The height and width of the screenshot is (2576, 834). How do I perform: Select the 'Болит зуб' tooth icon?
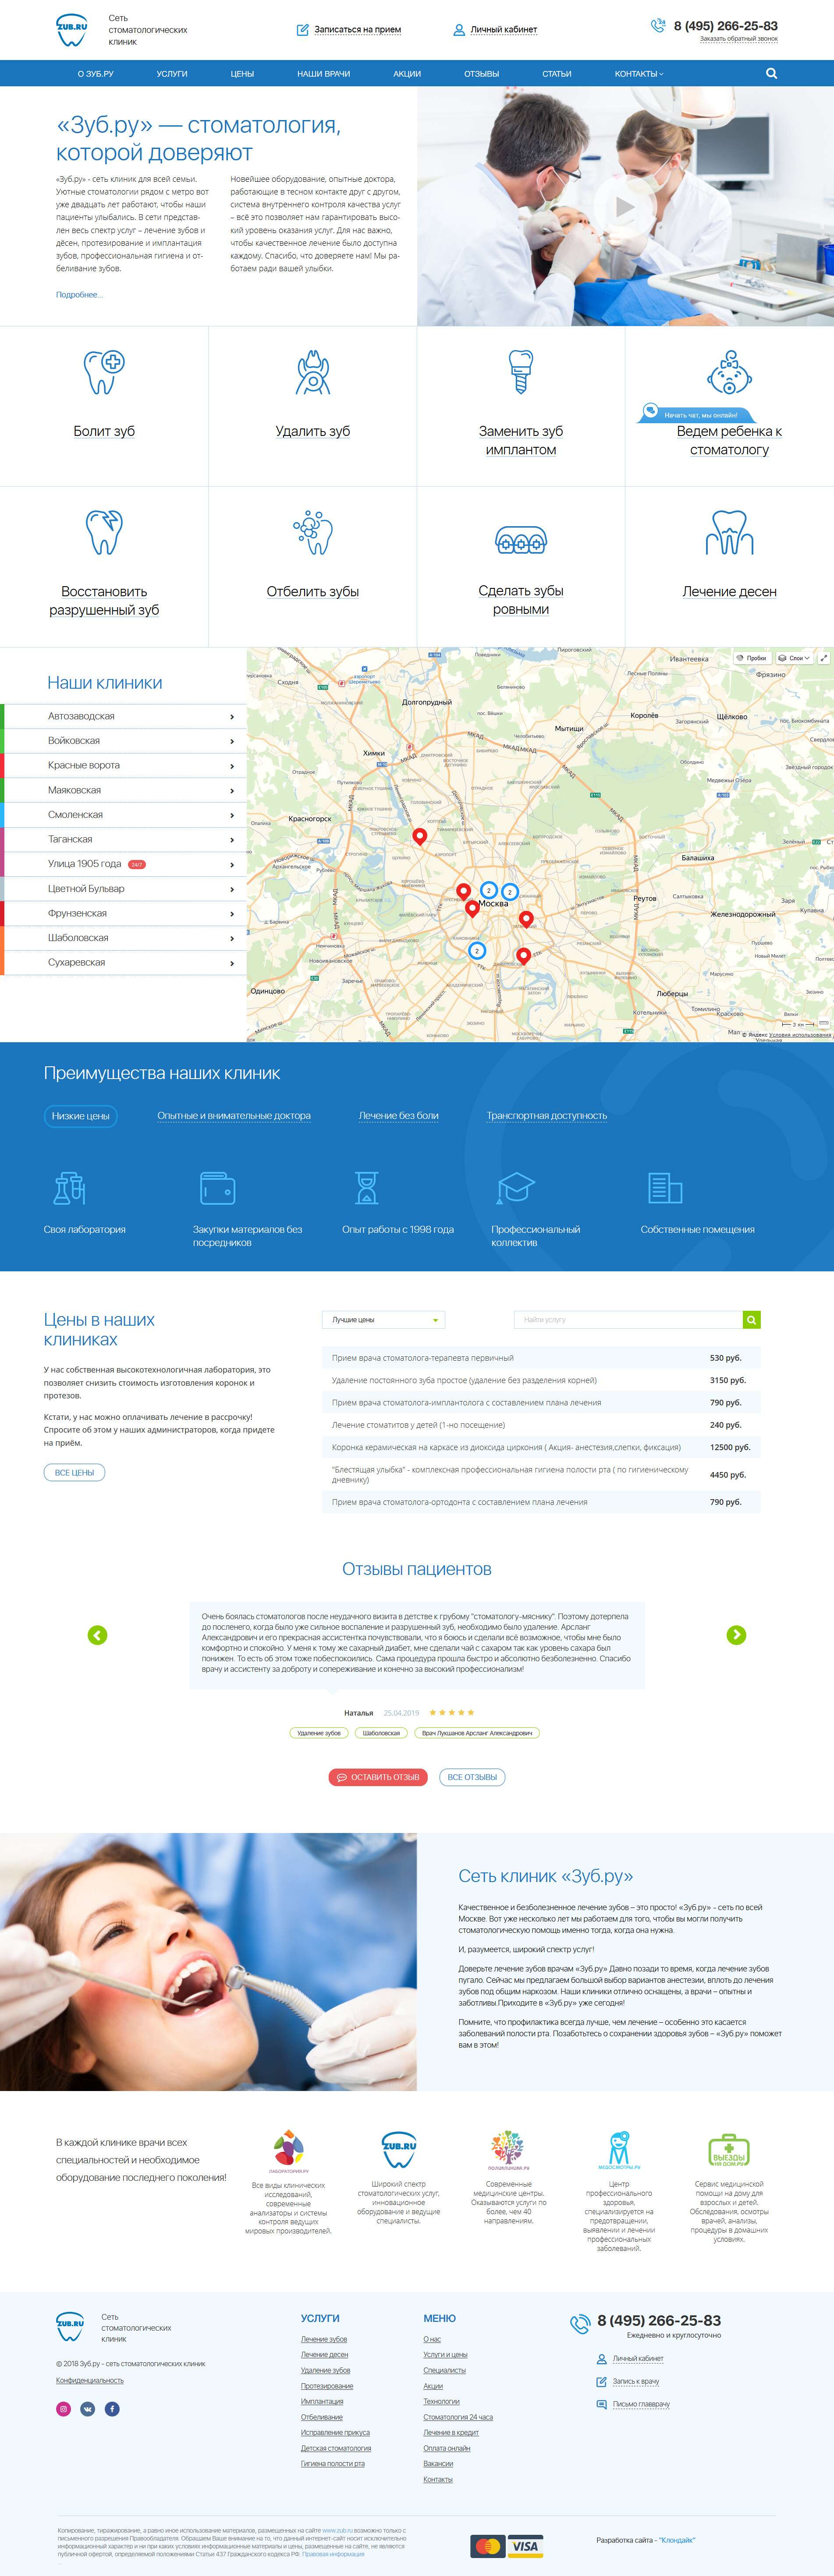[x=104, y=372]
